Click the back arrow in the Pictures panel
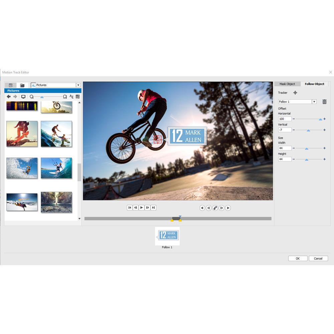This screenshot has height=334, width=334. [x=9, y=97]
